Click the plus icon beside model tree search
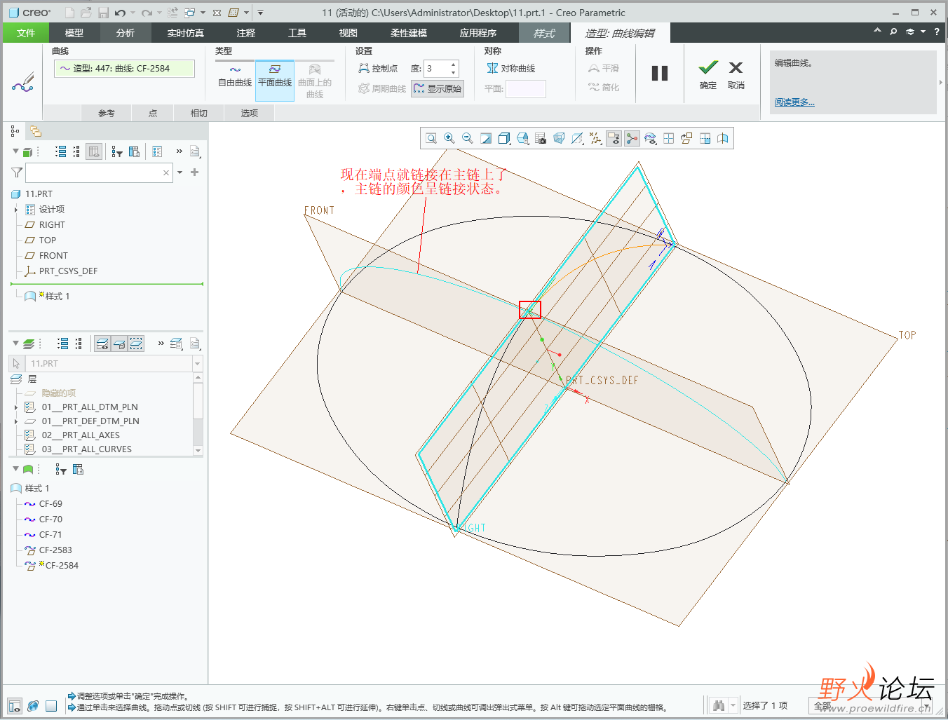Image resolution: width=948 pixels, height=720 pixels. point(195,172)
